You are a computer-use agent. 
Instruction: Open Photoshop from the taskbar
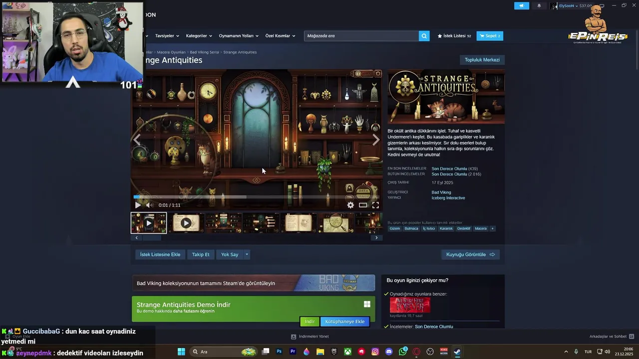tap(279, 352)
